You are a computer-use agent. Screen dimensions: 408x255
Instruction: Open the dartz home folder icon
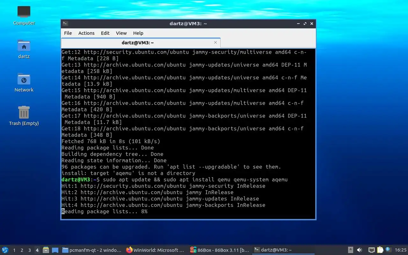click(x=24, y=49)
